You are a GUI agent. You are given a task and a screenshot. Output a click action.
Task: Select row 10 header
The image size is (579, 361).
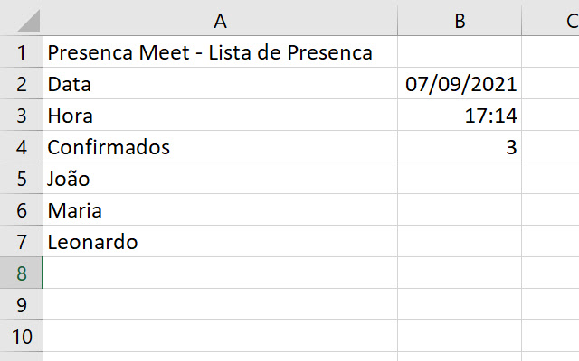coord(22,337)
